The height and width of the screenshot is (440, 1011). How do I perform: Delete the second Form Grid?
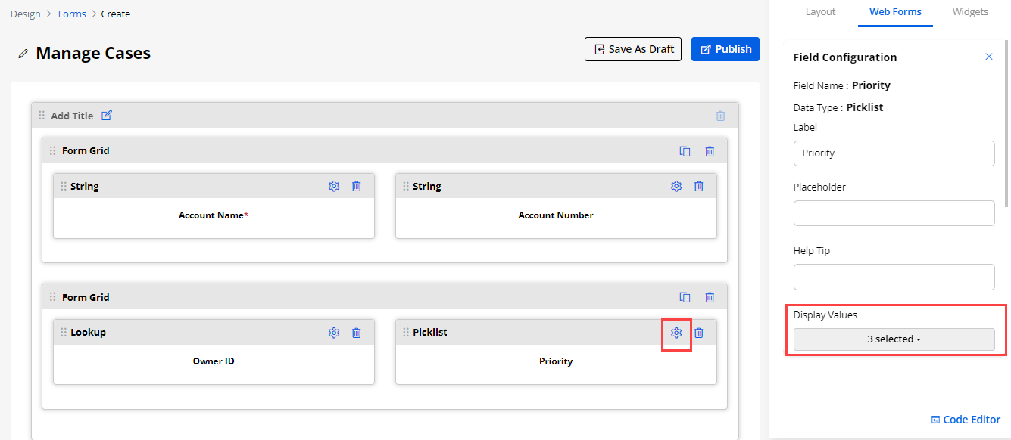point(710,297)
